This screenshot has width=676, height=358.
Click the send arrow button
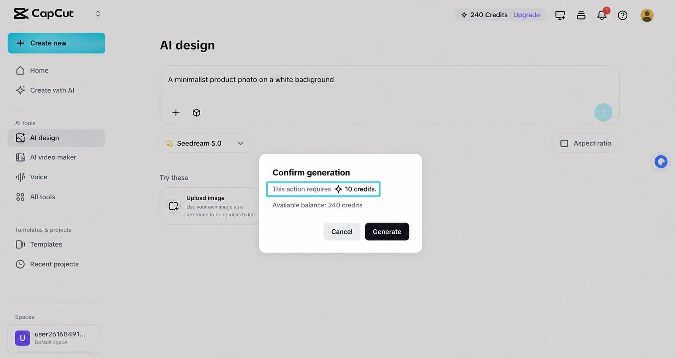pyautogui.click(x=603, y=113)
